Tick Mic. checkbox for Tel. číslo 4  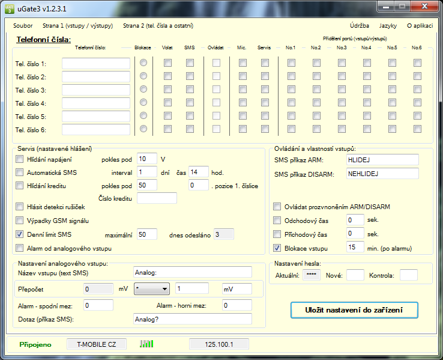(x=243, y=102)
